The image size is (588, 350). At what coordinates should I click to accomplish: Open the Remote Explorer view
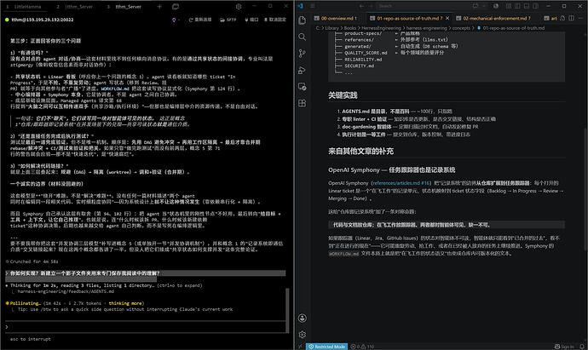[x=303, y=87]
